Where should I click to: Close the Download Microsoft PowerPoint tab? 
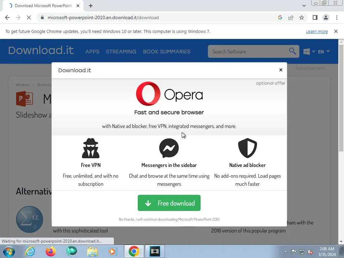point(78,6)
